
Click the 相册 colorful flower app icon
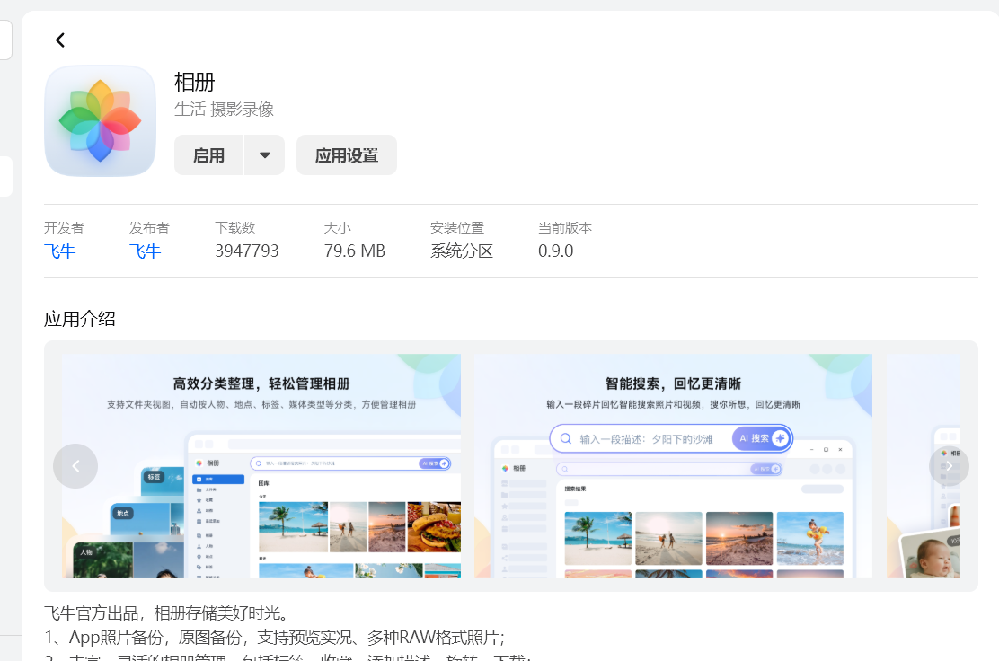point(100,120)
